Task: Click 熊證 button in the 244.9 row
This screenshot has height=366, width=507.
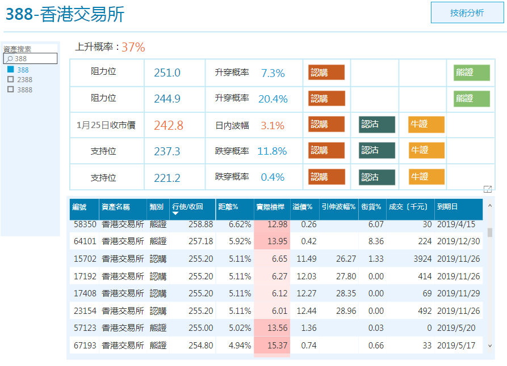Action: (472, 99)
